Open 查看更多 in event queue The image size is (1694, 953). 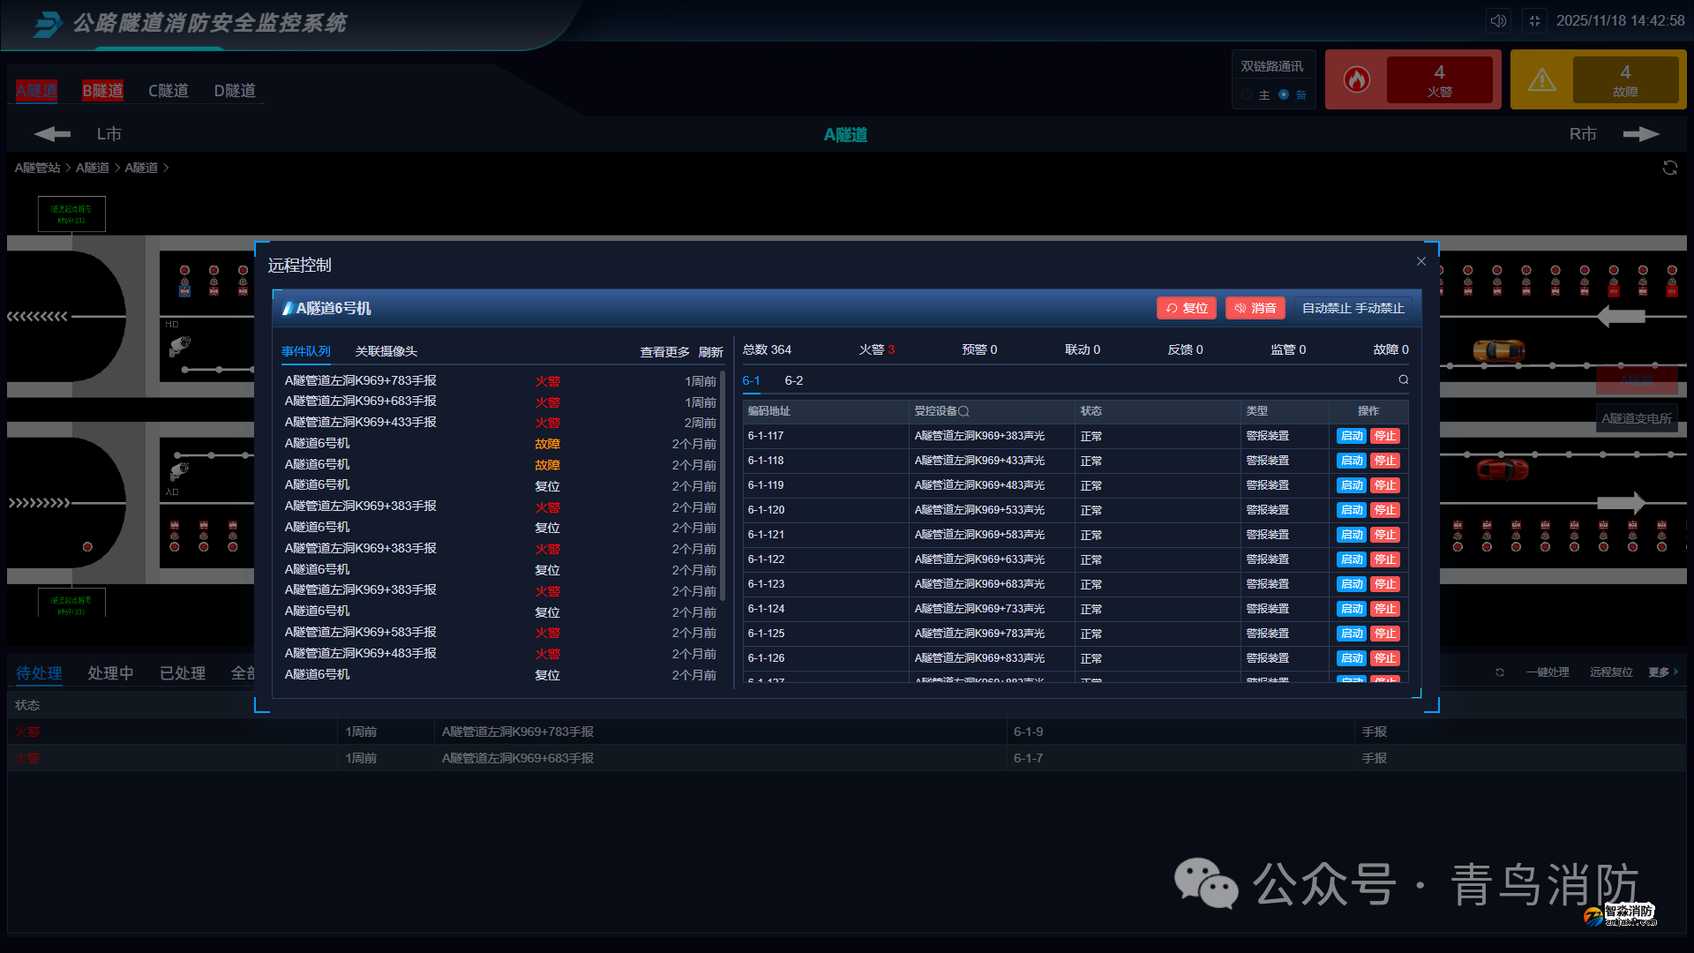(664, 352)
